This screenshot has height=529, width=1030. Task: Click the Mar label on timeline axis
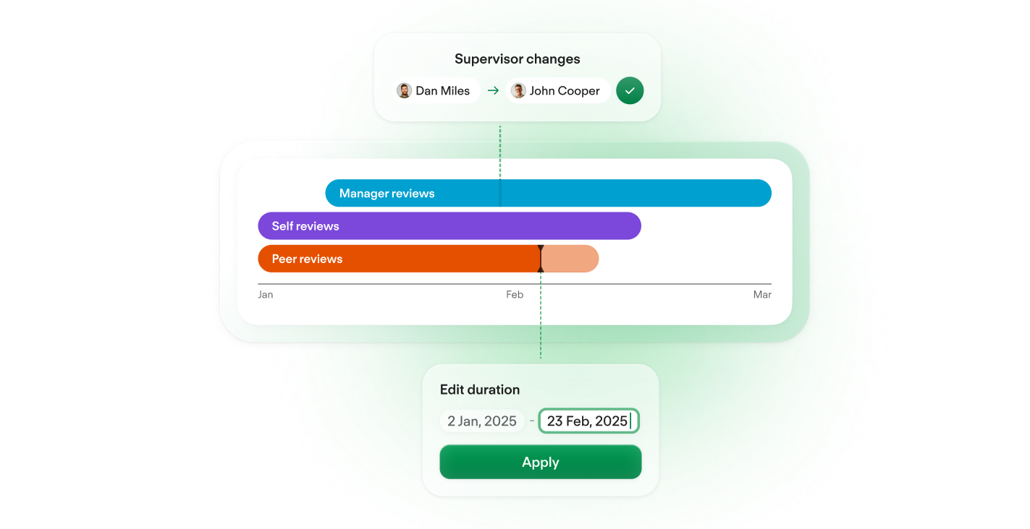[x=762, y=295]
